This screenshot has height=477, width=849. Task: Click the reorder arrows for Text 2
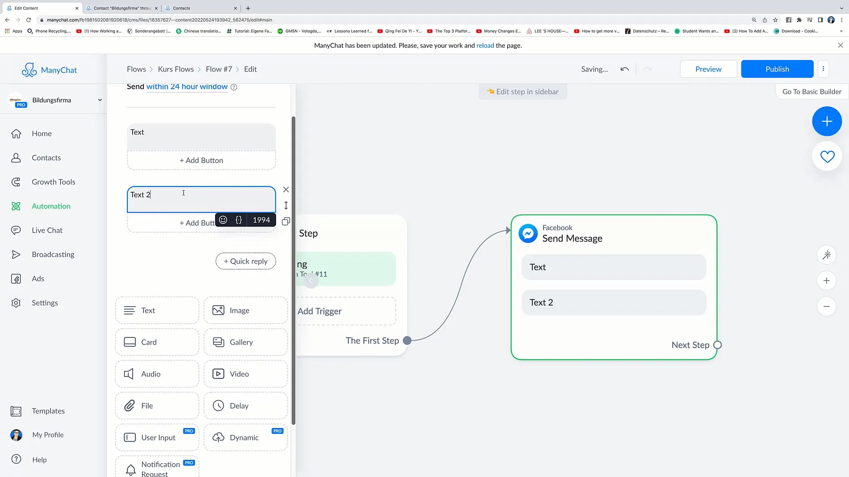coord(286,206)
